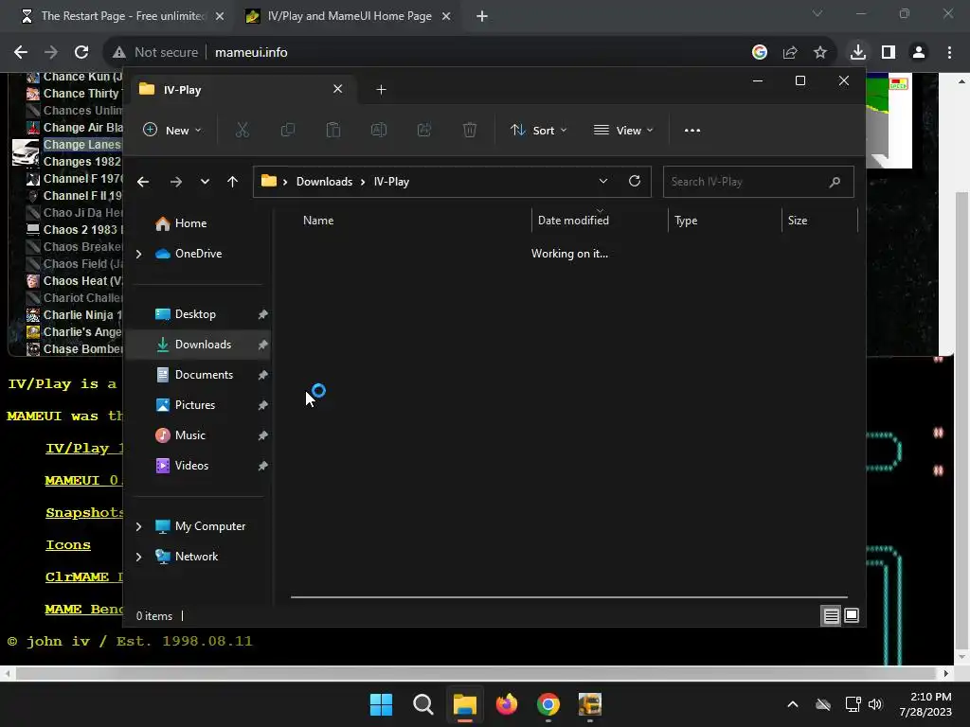
Task: Click the Downloads breadcrumb in address bar
Action: point(324,182)
